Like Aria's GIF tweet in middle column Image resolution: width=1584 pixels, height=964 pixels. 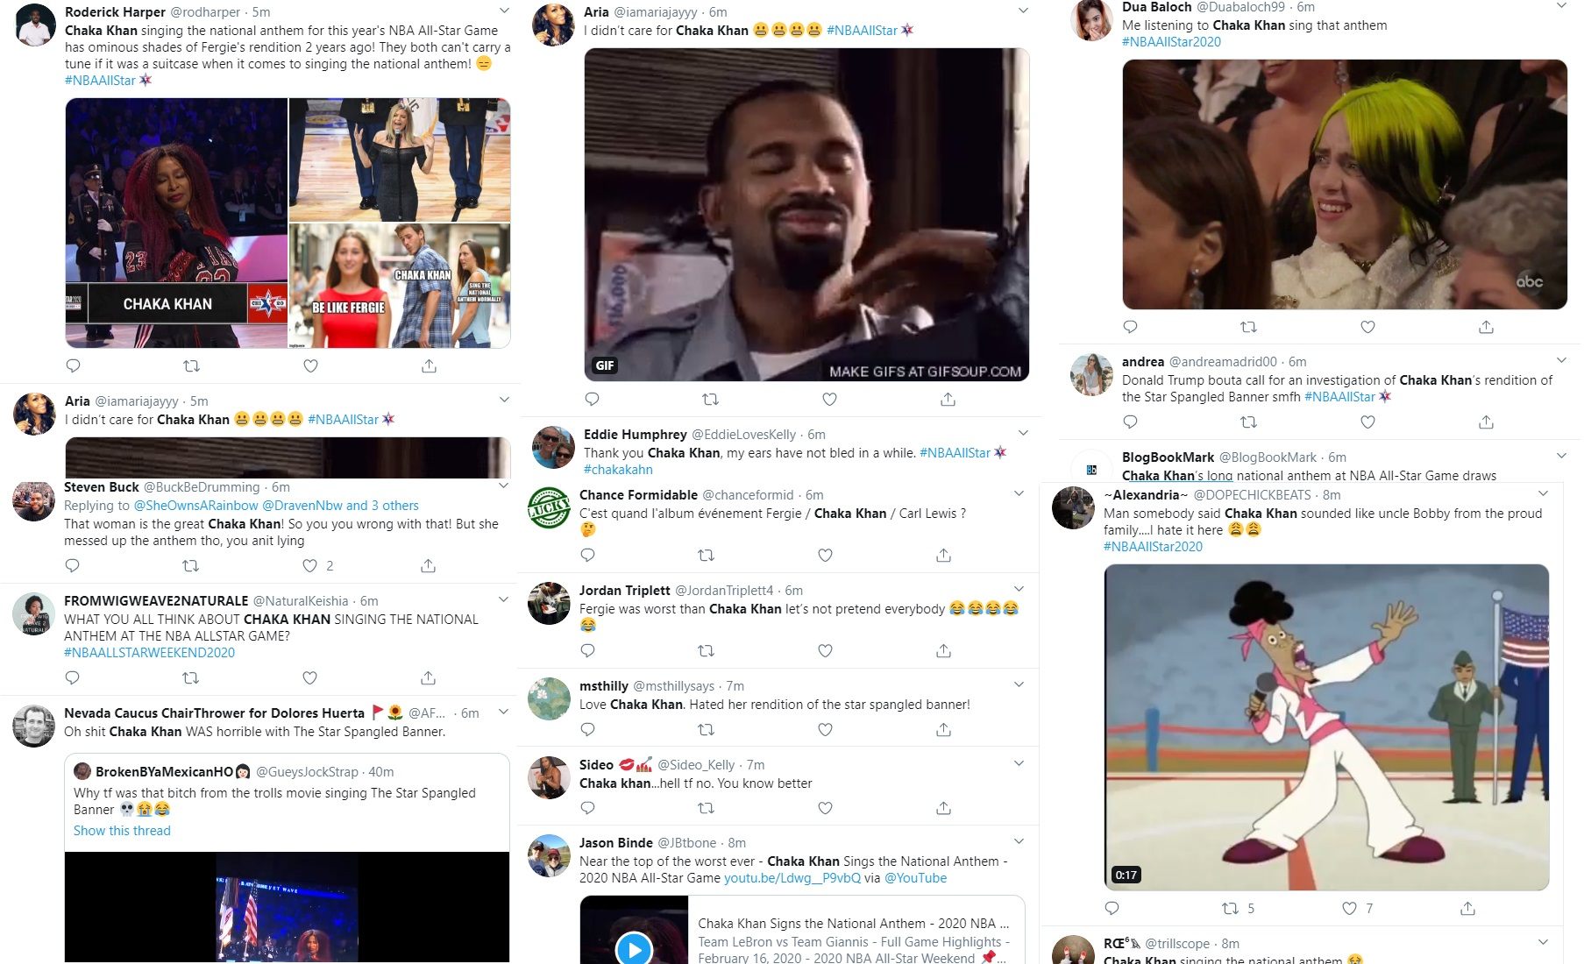pyautogui.click(x=829, y=399)
